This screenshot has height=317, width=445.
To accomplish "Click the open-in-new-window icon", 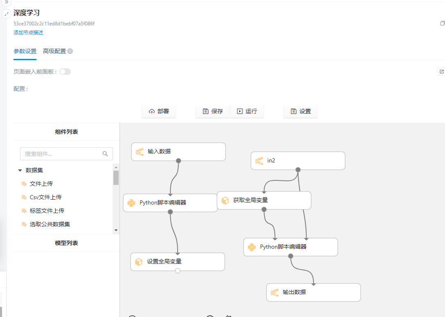I will (441, 72).
